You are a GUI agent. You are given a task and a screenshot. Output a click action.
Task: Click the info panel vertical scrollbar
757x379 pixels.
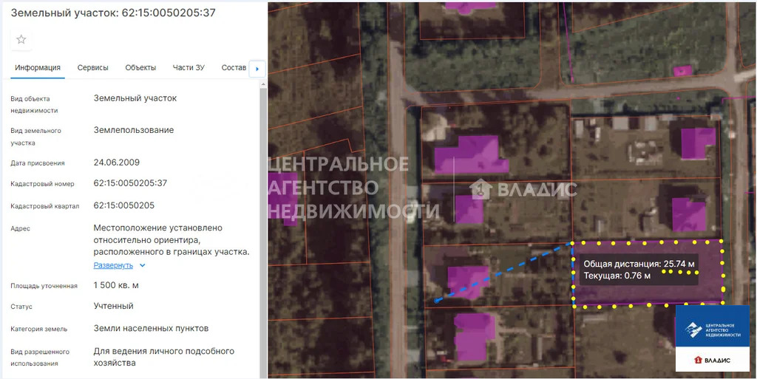pos(263,231)
